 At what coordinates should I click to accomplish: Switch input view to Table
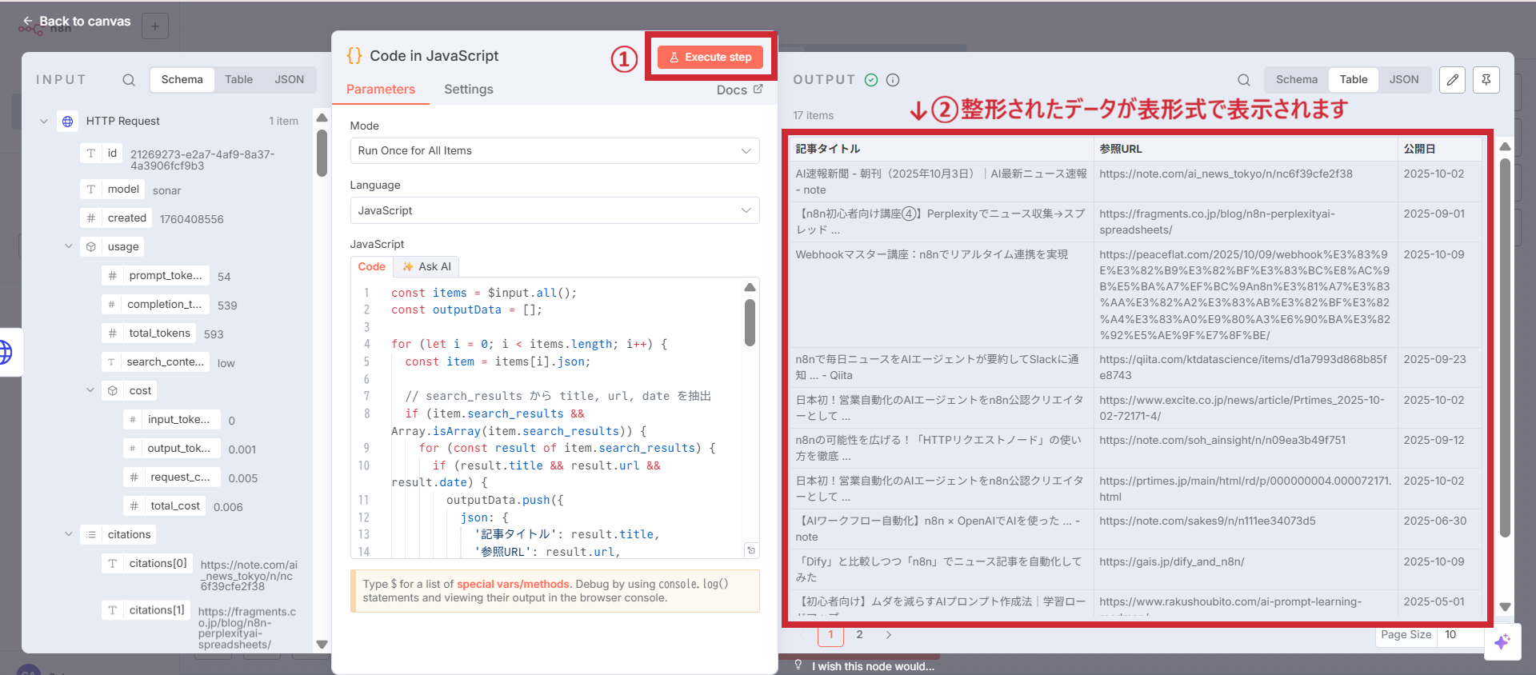(x=238, y=80)
